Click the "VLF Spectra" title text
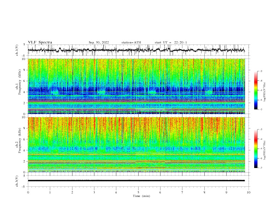Viewport: 280px width, 216px height. [x=40, y=42]
